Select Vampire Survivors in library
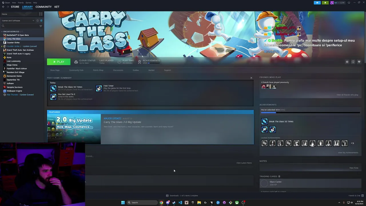 [15, 87]
